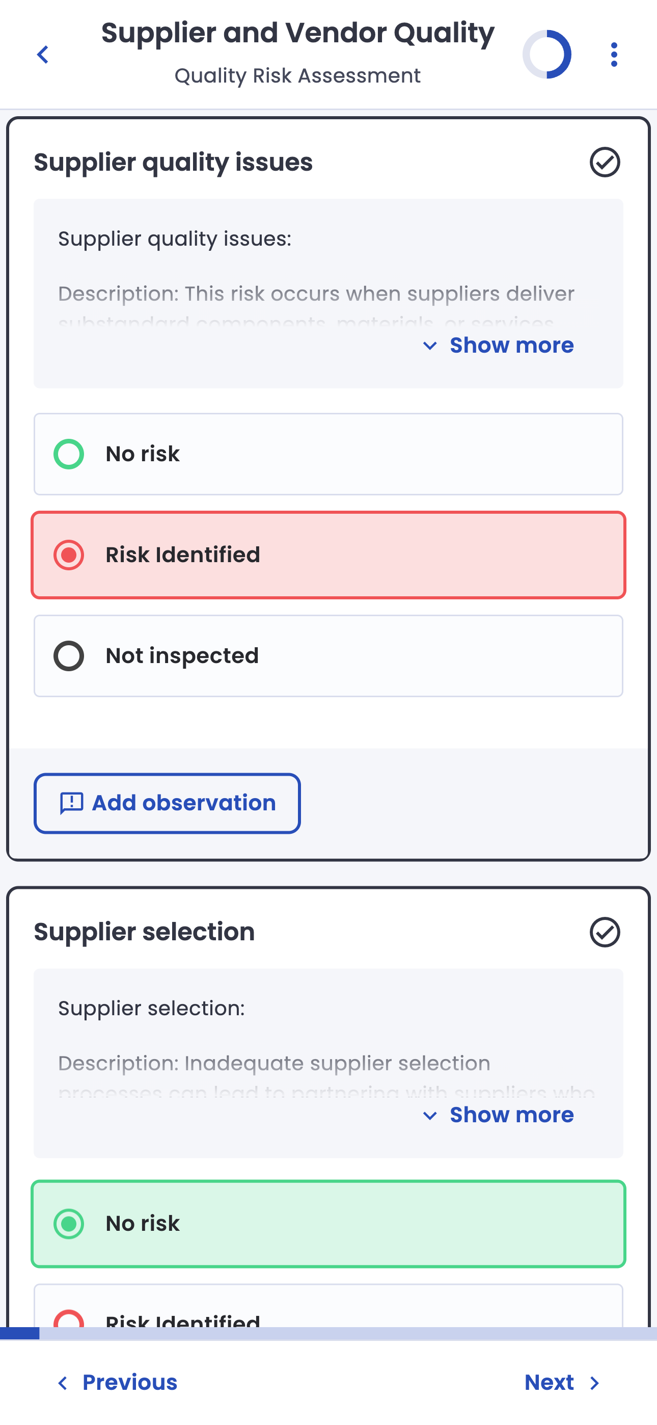Tap the circular progress indicator
Image resolution: width=657 pixels, height=1425 pixels.
click(x=546, y=55)
